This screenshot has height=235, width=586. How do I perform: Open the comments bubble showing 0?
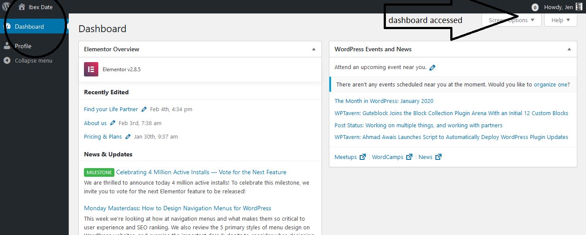pos(535,7)
